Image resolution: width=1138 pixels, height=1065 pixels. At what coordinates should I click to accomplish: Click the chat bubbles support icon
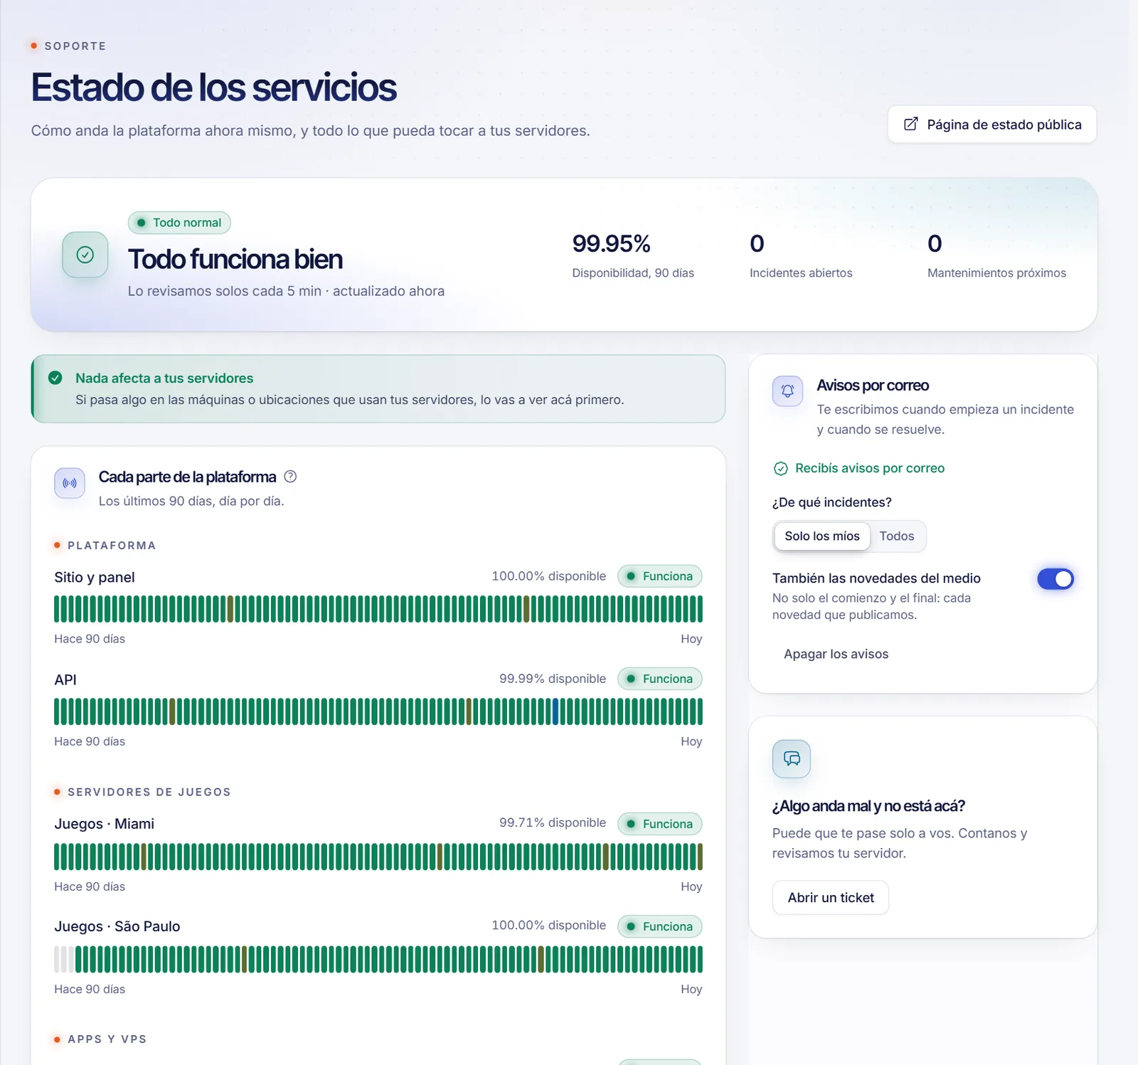click(792, 759)
